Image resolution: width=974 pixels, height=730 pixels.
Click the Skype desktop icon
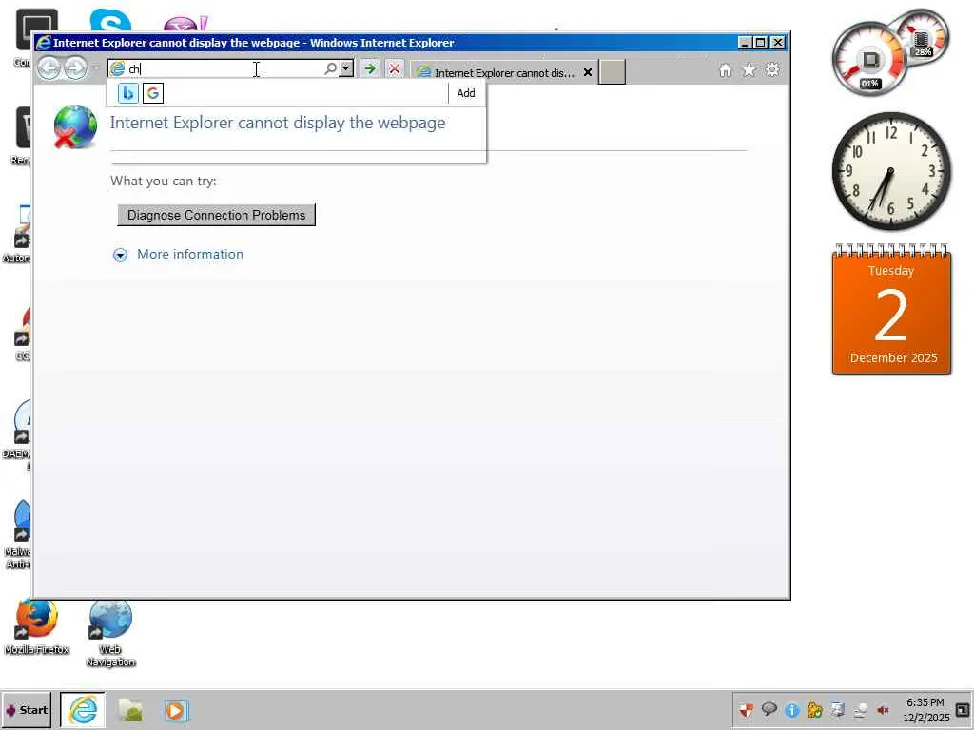point(110,21)
